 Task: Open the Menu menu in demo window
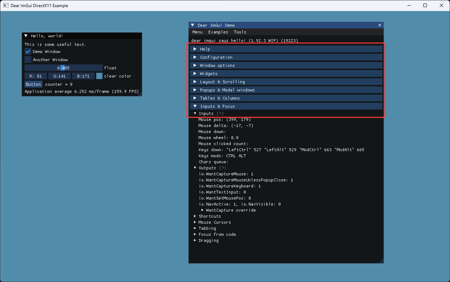pos(197,32)
